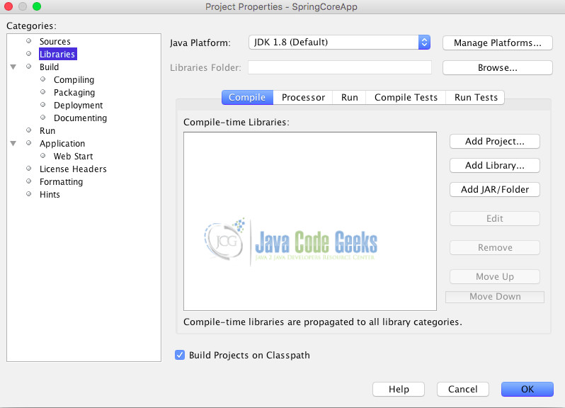Viewport: 565px width, 408px height.
Task: Select the Compiling category
Action: [x=74, y=79]
